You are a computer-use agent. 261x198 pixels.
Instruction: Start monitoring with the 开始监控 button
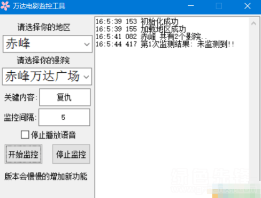24,154
